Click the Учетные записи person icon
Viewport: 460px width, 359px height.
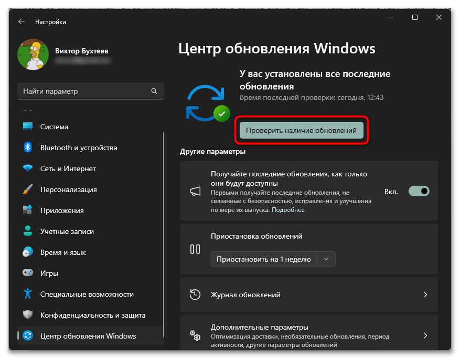(28, 231)
